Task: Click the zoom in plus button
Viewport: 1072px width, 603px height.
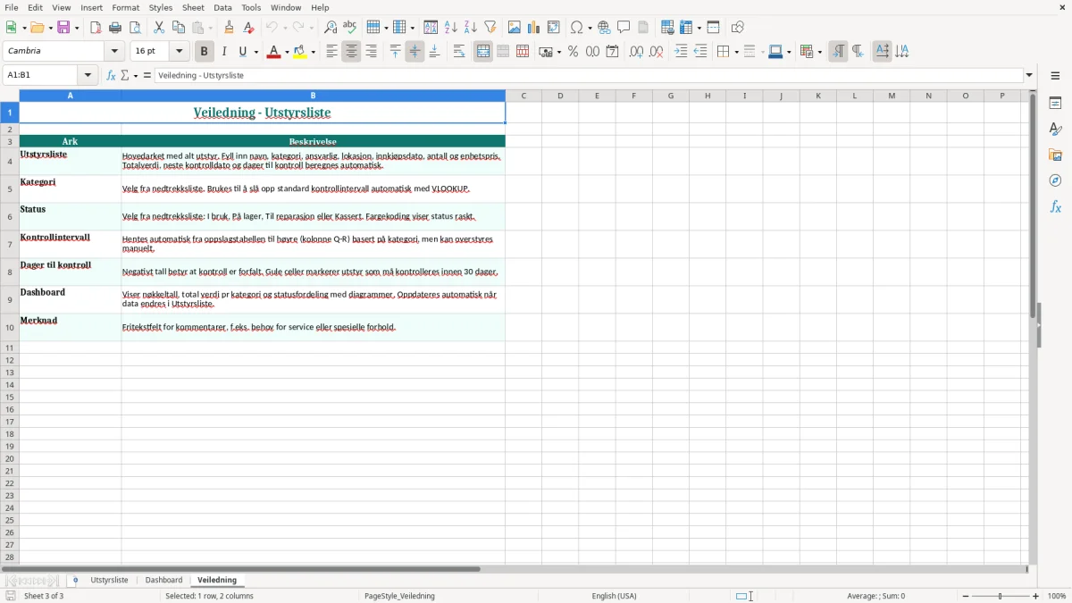Action: tap(1036, 596)
